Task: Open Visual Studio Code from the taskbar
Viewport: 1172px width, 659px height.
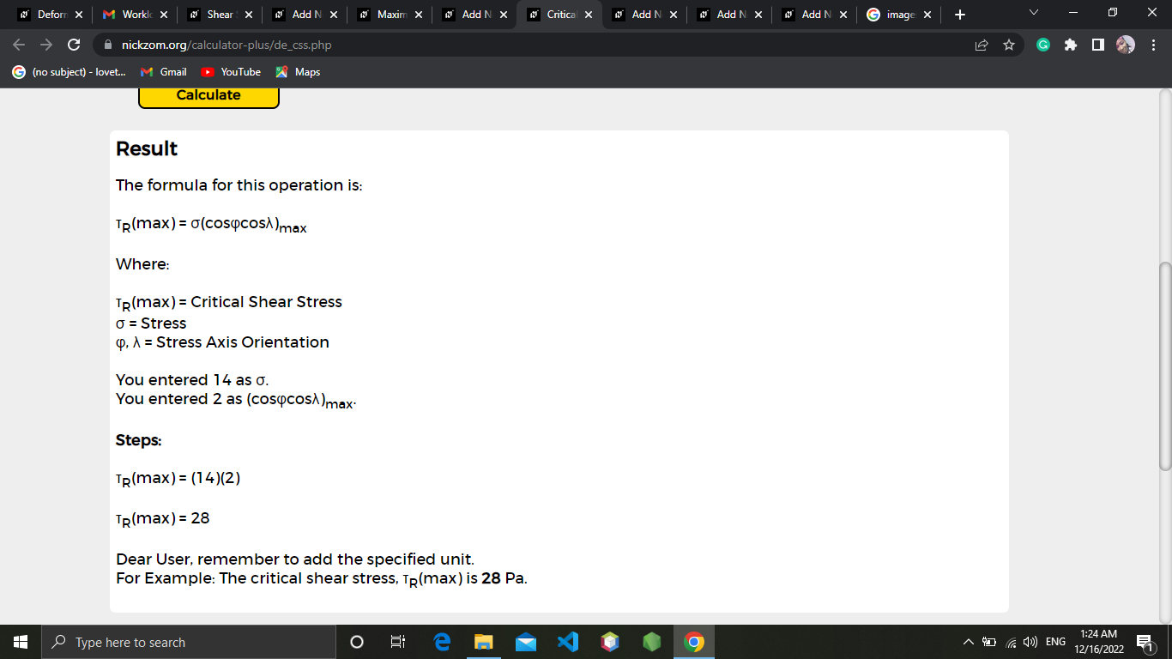Action: tap(568, 642)
